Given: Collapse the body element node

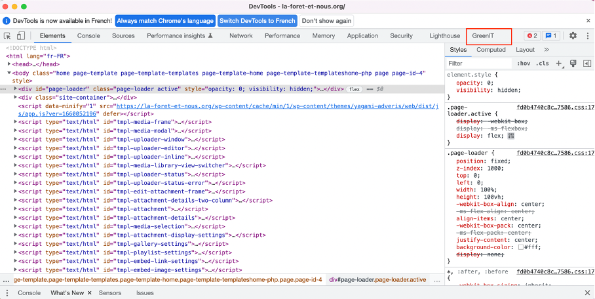Looking at the screenshot, I should [x=9, y=73].
